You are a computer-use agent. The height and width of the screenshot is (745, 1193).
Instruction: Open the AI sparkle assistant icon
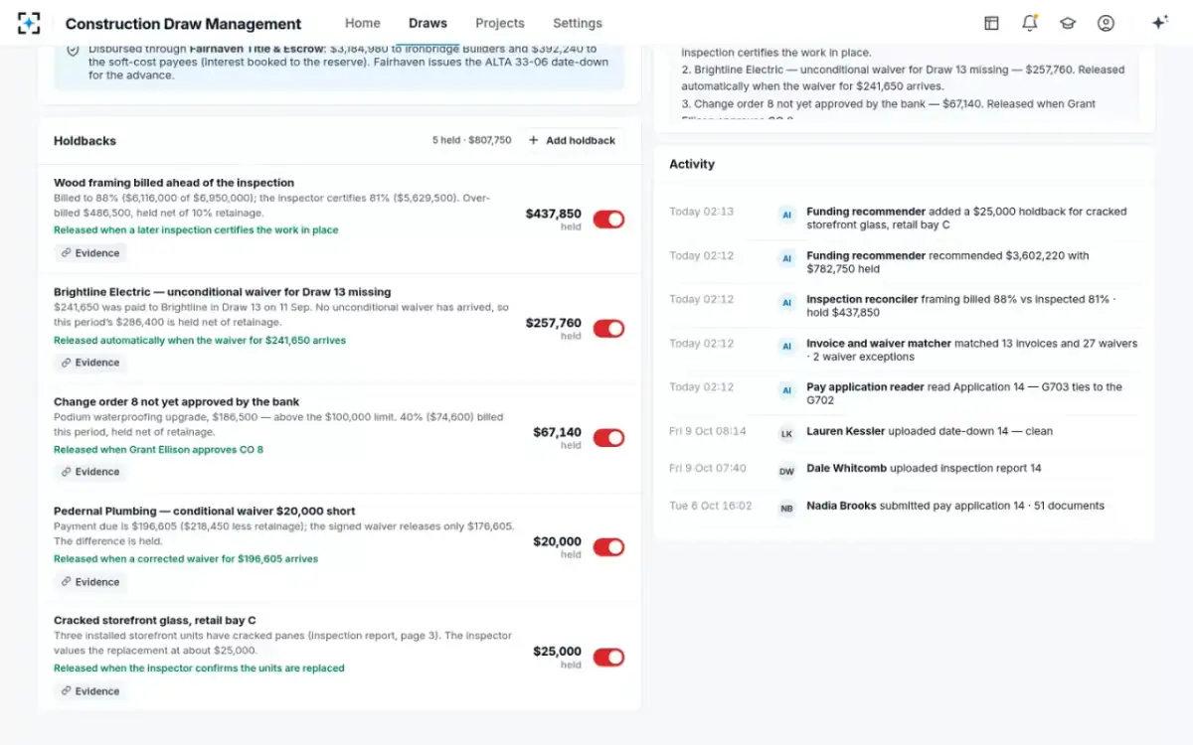pyautogui.click(x=1159, y=23)
